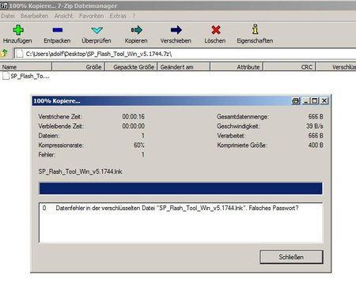Viewport: 356px width, 301px height.
Task: Select the SP_Flash_To... file entry
Action: point(26,76)
